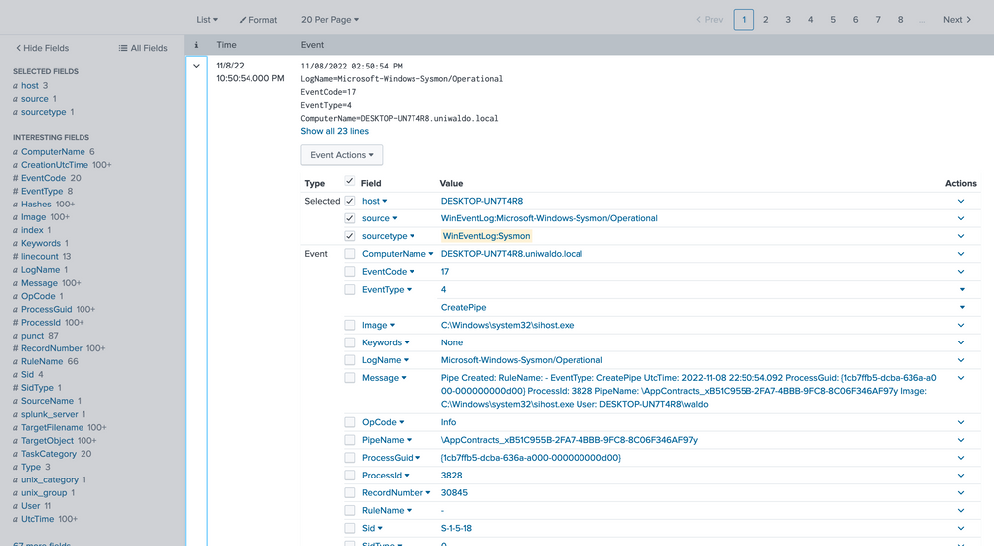
Task: Go to Next results page
Action: tap(956, 19)
